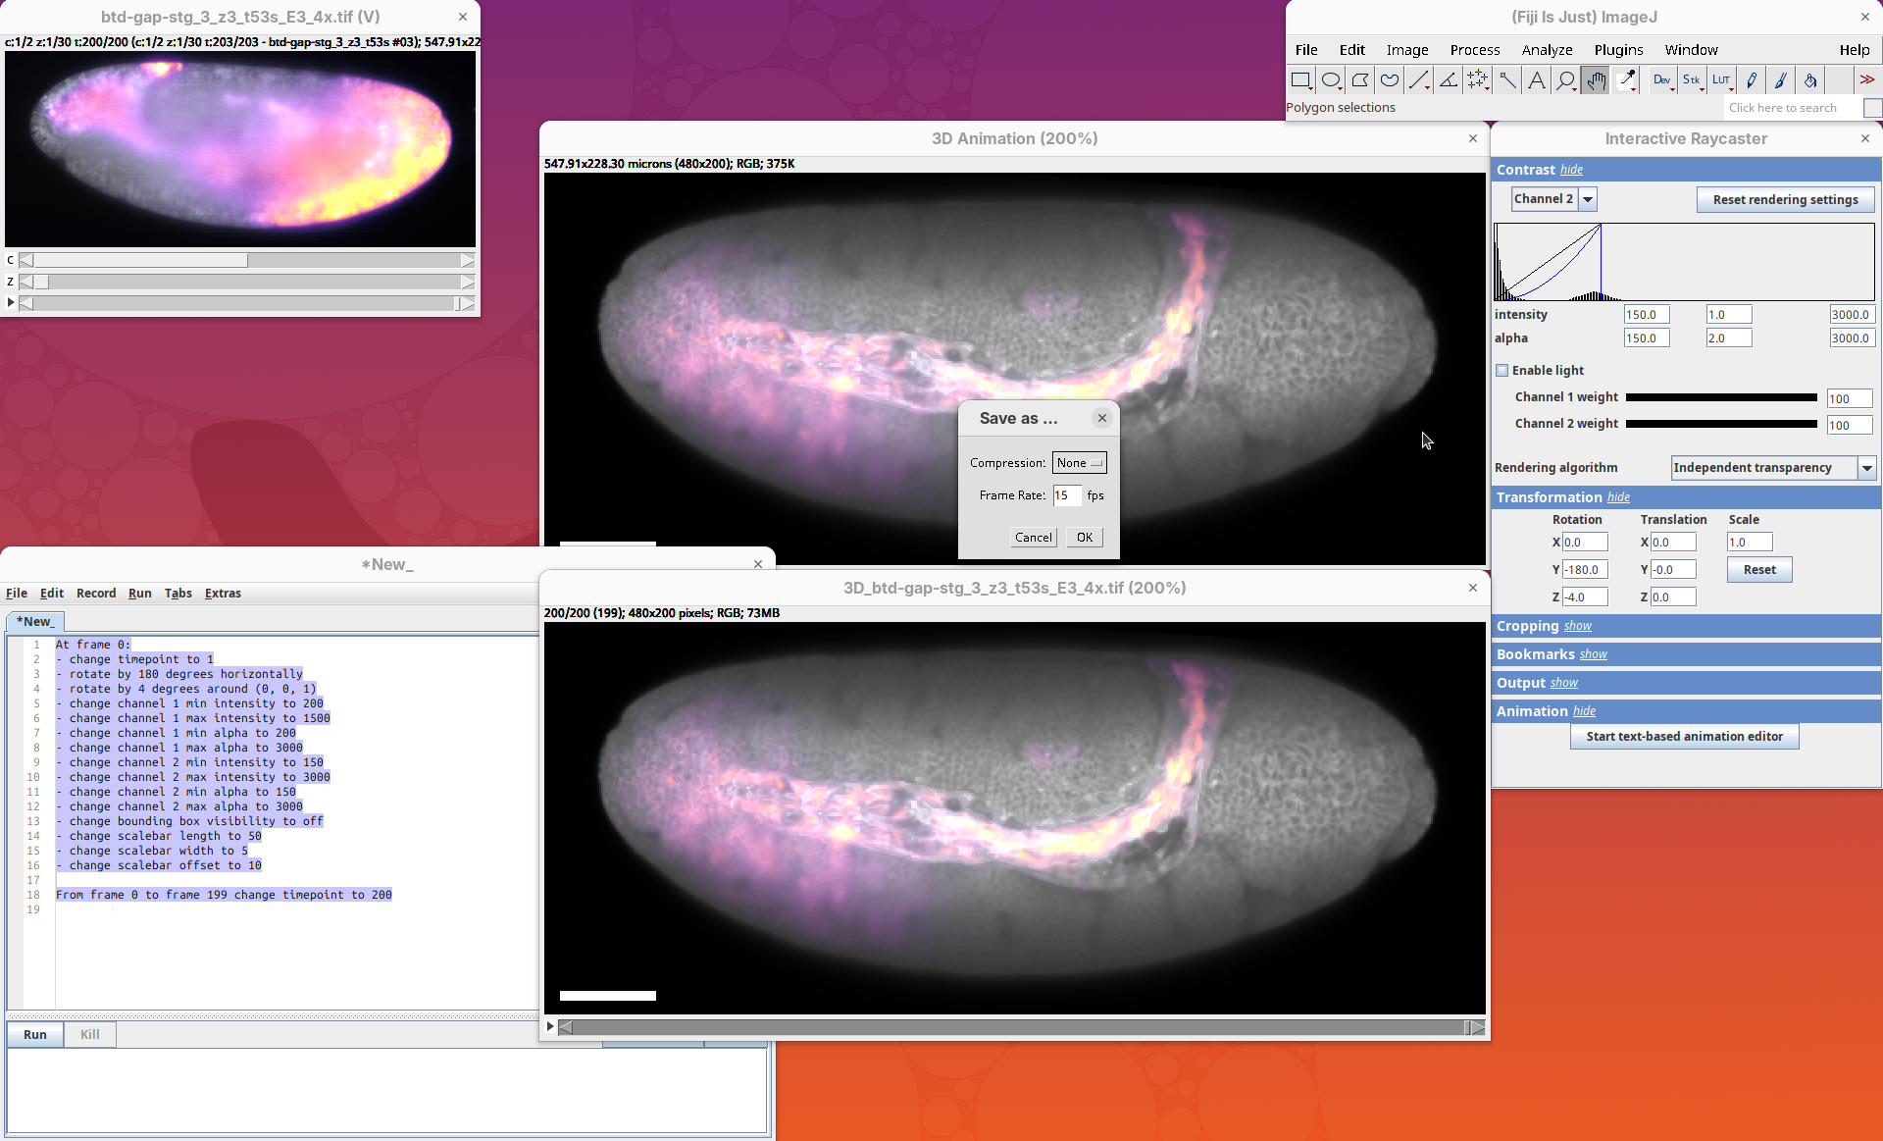Image resolution: width=1883 pixels, height=1141 pixels.
Task: Open the LUT menu tool
Action: 1721,80
